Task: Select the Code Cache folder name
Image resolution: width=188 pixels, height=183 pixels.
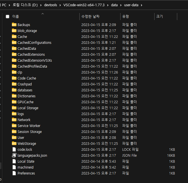Action: [x=27, y=78]
